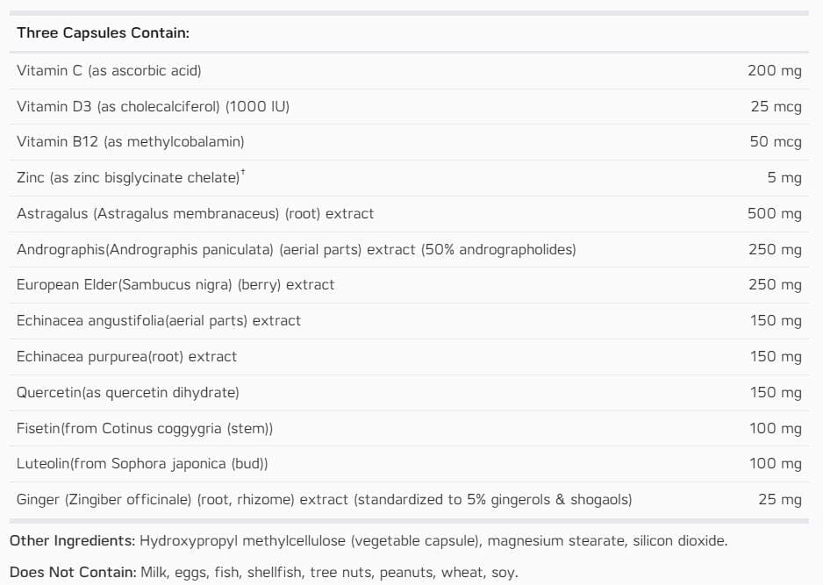Screen dimensions: 823x585
Task: Select the Astragalus membranaceus root extract row
Action: (195, 213)
